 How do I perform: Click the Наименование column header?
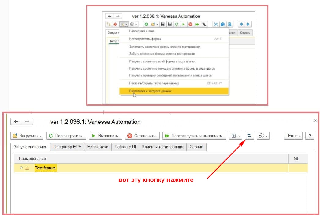point(151,158)
